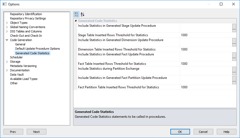240x138 pixels.
Task: Collapse the Generated Code Statistics category
Action: point(76,21)
